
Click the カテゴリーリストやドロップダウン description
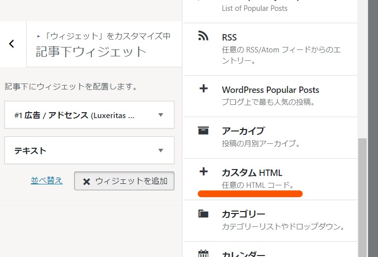pyautogui.click(x=283, y=227)
